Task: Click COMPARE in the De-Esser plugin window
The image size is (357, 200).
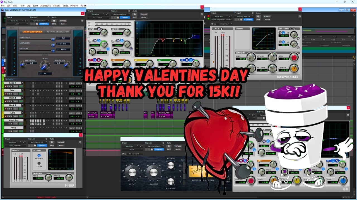Action: coord(42,145)
